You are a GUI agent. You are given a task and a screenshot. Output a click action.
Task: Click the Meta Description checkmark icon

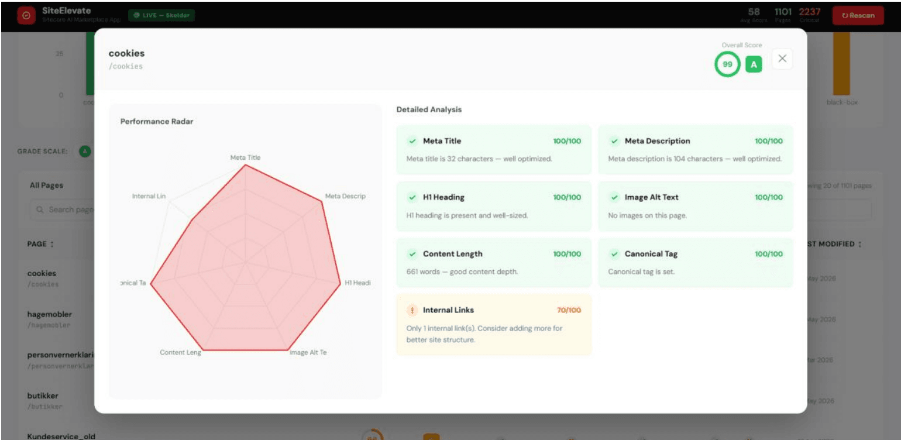pyautogui.click(x=614, y=141)
